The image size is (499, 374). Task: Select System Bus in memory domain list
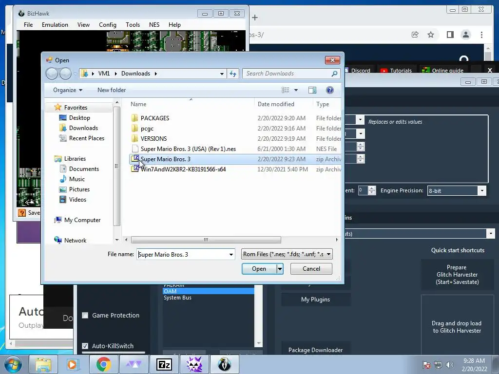[x=177, y=298]
